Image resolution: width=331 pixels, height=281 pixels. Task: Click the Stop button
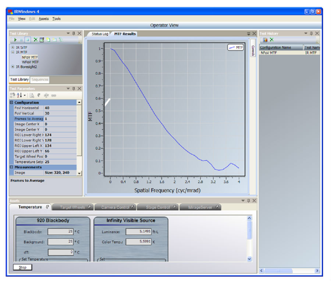[x=22, y=267]
